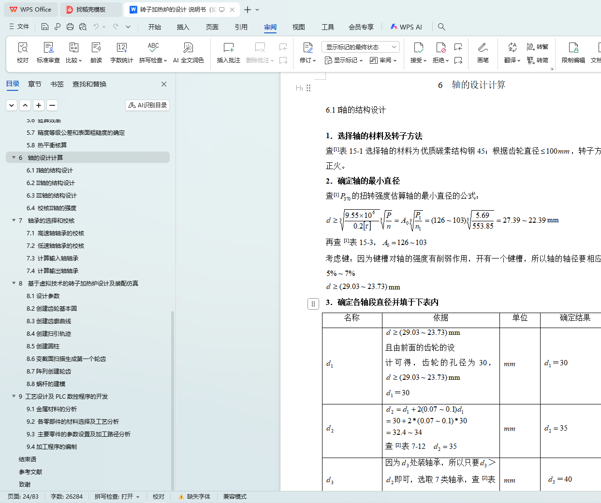The image size is (601, 503).
Task: Switch to the 会员专享 tab
Action: pyautogui.click(x=361, y=27)
